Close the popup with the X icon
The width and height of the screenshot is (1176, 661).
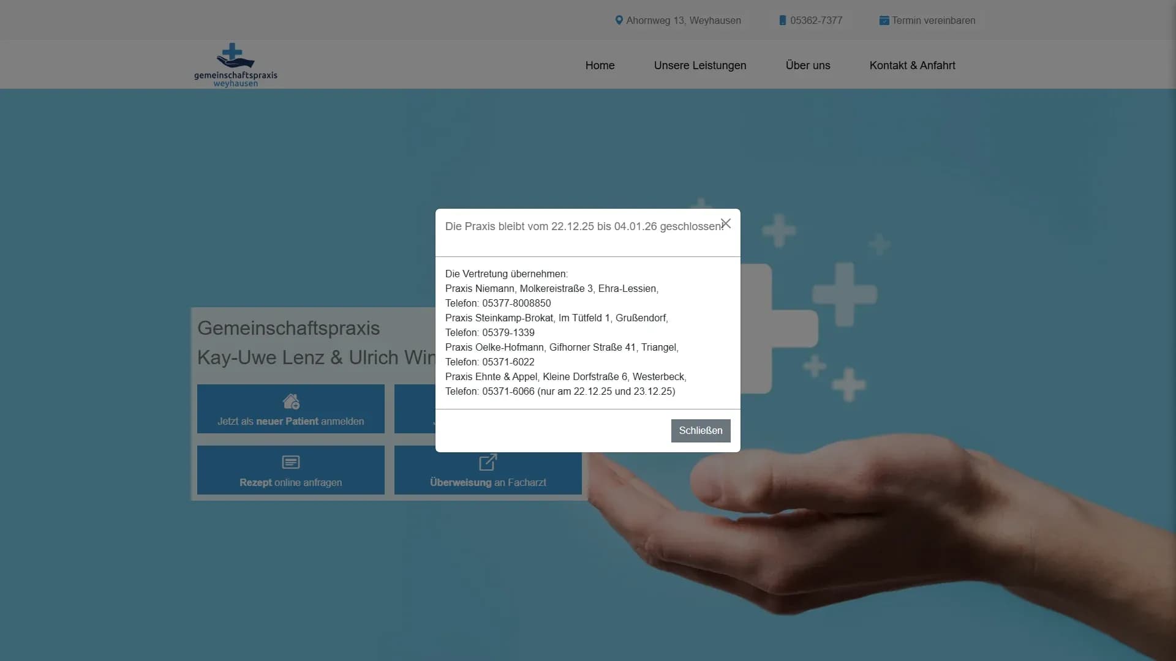726,223
